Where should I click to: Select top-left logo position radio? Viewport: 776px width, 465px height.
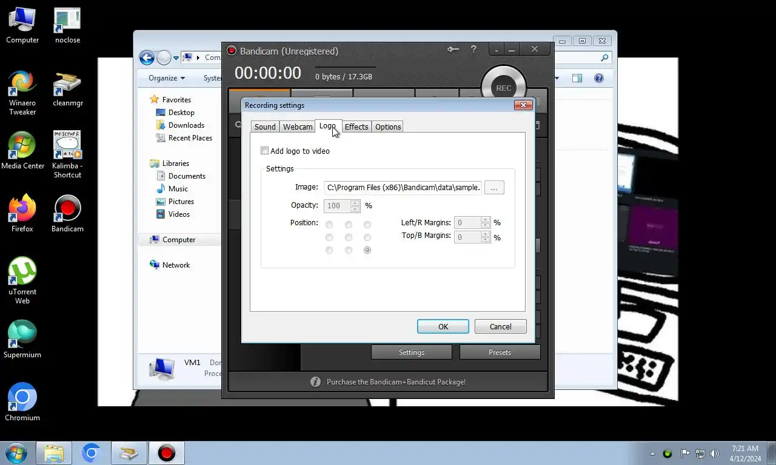click(x=329, y=225)
